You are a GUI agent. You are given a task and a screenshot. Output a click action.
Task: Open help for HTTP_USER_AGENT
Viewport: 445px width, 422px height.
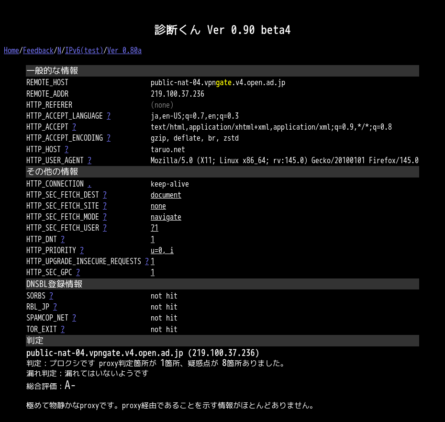click(89, 160)
